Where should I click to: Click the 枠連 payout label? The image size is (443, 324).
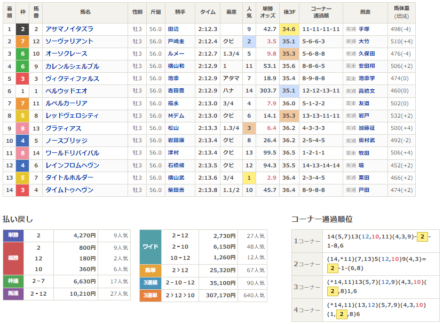(13, 281)
